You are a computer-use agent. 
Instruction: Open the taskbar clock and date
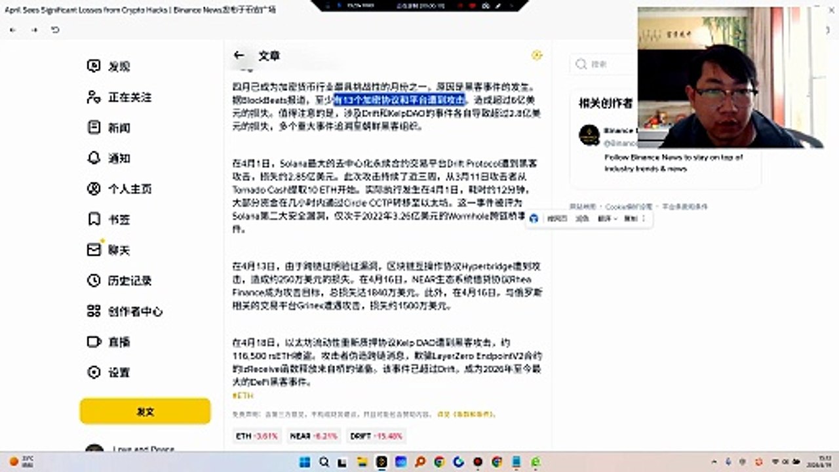(819, 462)
